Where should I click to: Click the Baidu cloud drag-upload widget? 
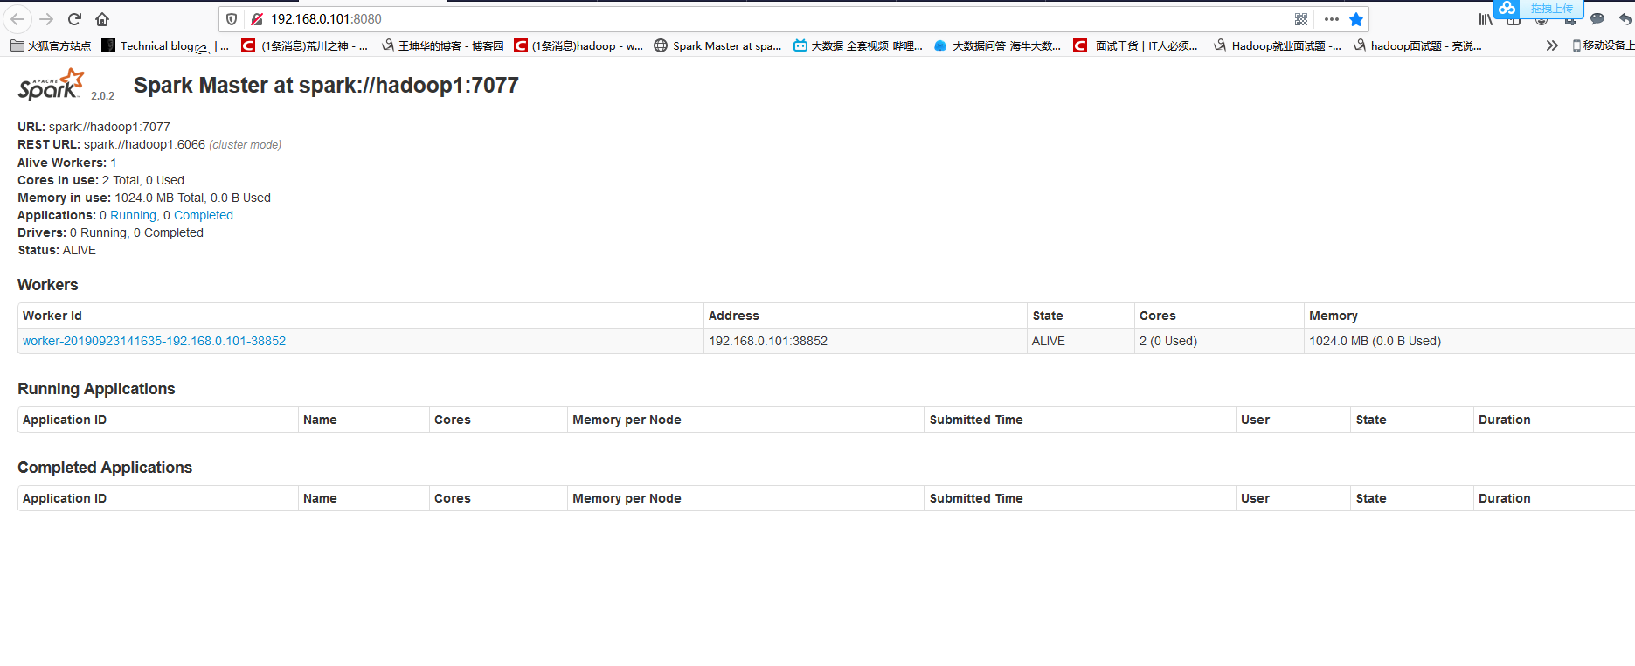tap(1538, 9)
